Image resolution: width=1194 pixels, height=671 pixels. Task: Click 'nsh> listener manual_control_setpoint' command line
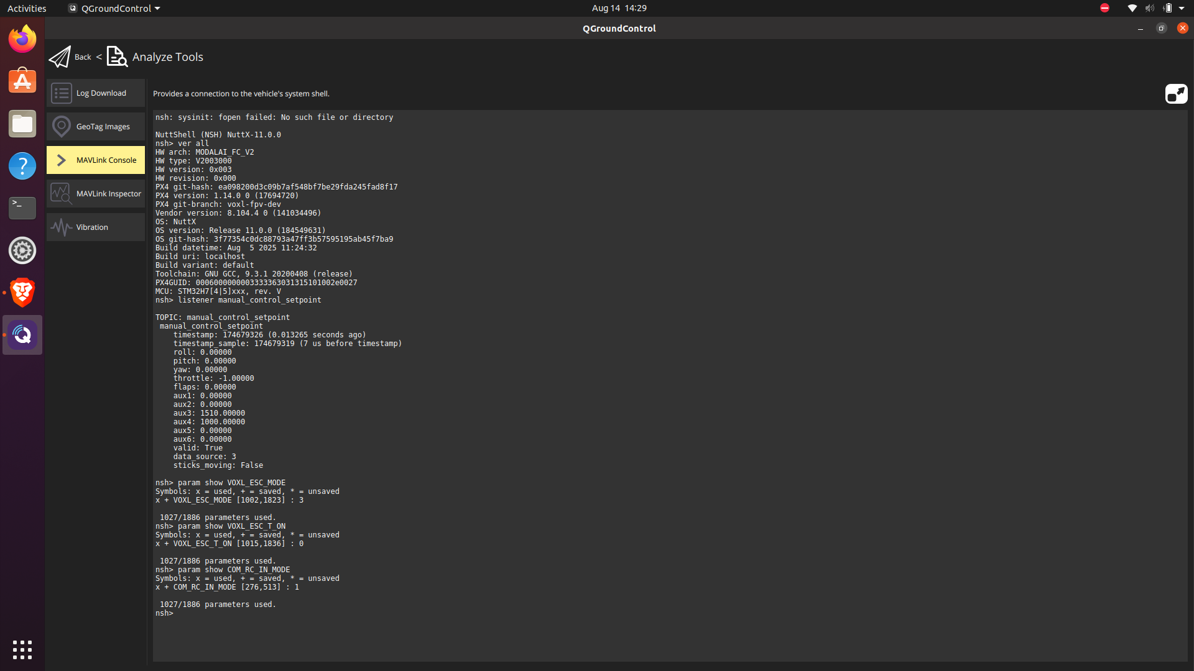238,300
